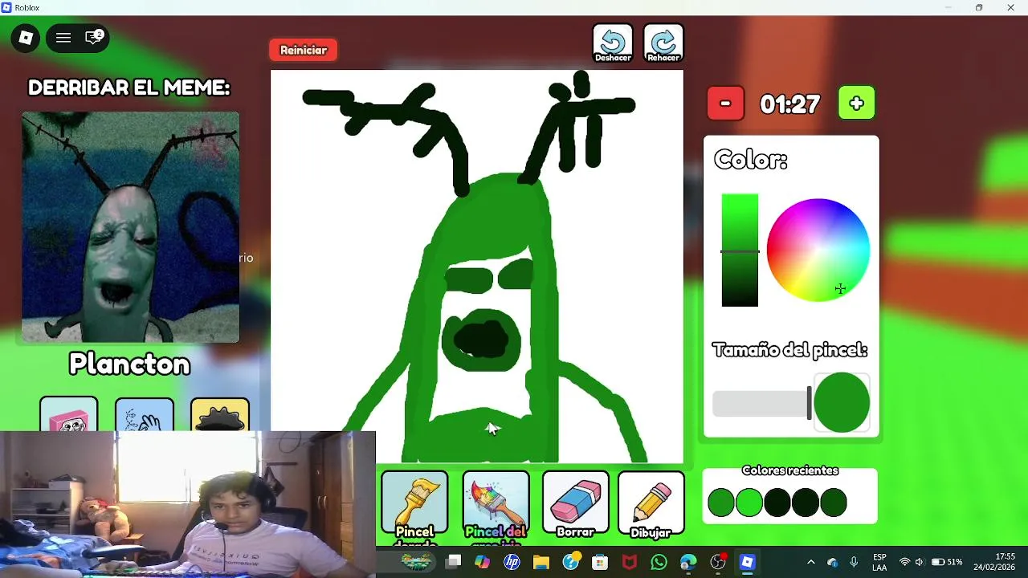The image size is (1028, 578).
Task: Adjust the green brightness slider bar
Action: pos(740,250)
